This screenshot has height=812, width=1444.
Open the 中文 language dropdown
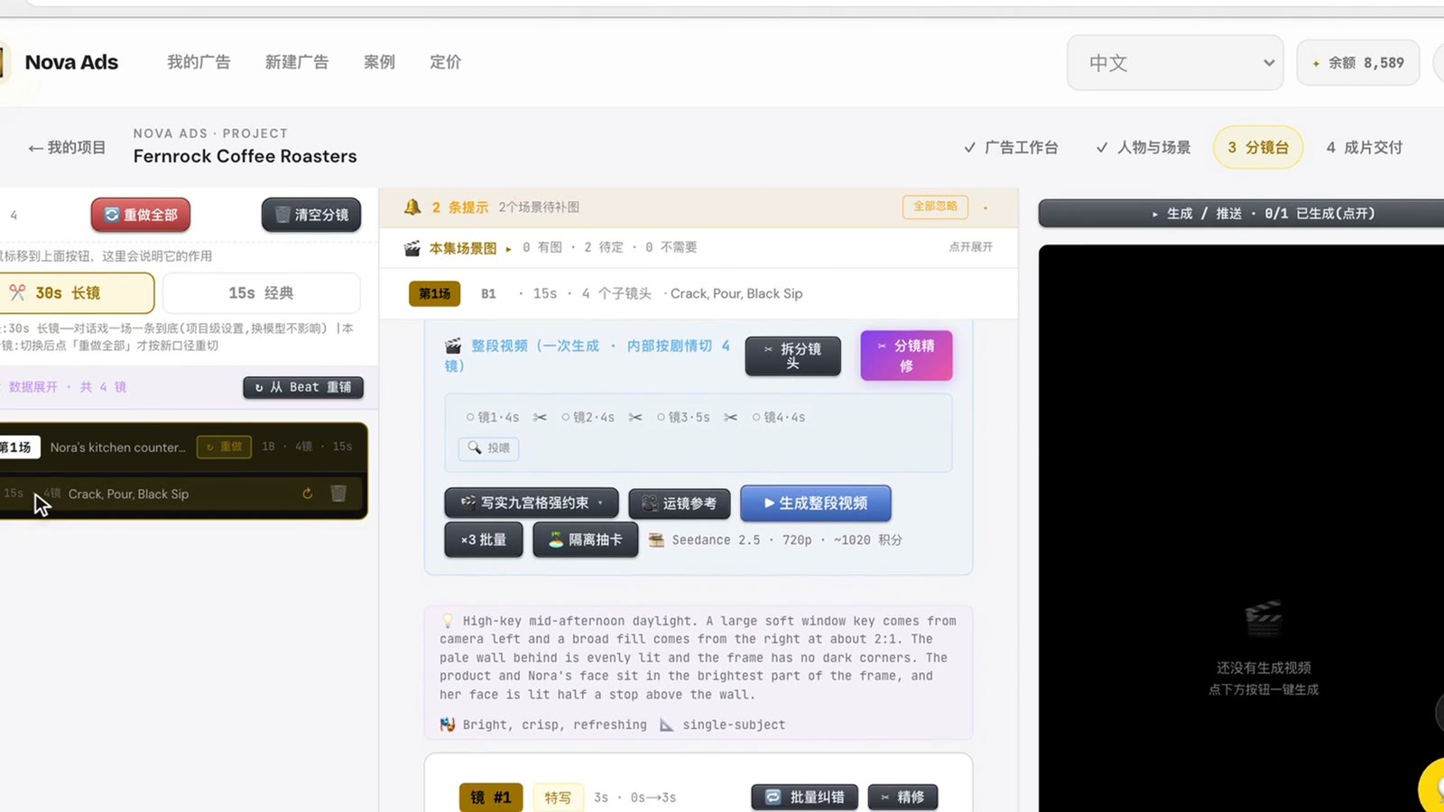[x=1175, y=63]
